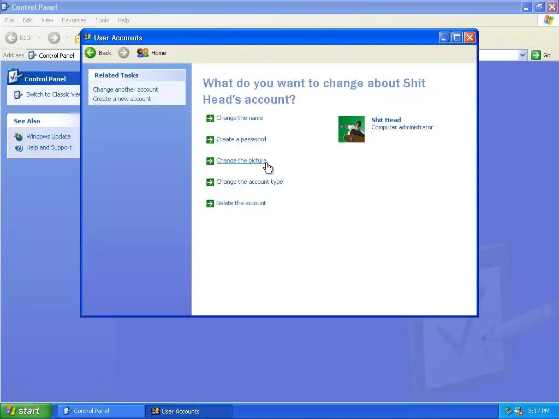Open the Edit menu in Control Panel
Viewport: 559px width, 419px height.
(27, 20)
